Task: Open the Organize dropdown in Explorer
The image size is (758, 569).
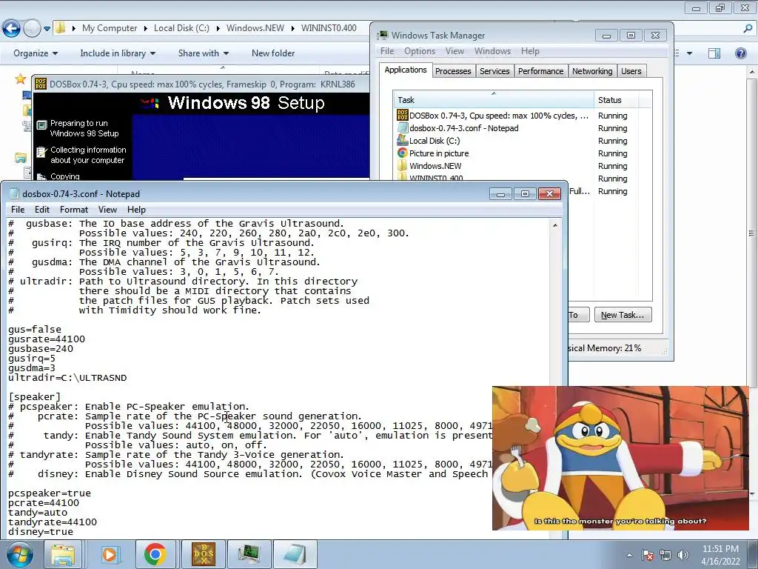Action: click(x=36, y=53)
